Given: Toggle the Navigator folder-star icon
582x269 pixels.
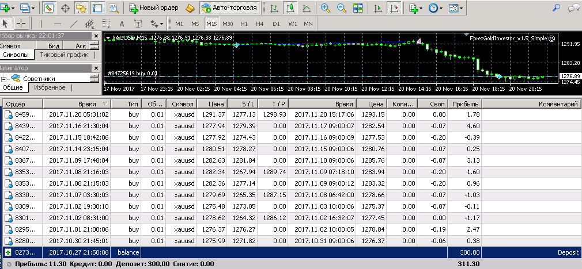Looking at the screenshot, I should click(81, 7).
